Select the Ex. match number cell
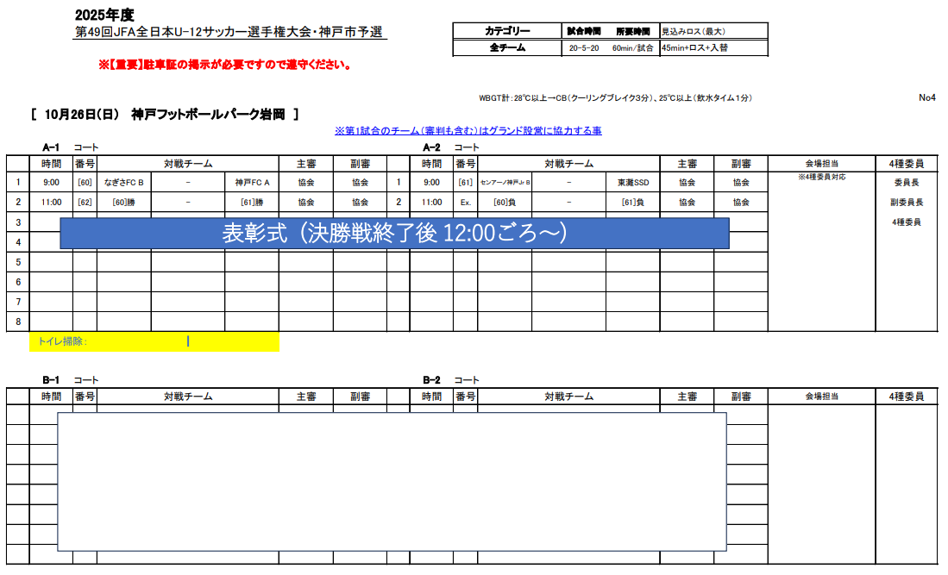This screenshot has width=948, height=575. (x=466, y=203)
